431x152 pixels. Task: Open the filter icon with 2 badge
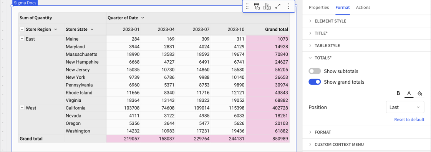pos(257,6)
